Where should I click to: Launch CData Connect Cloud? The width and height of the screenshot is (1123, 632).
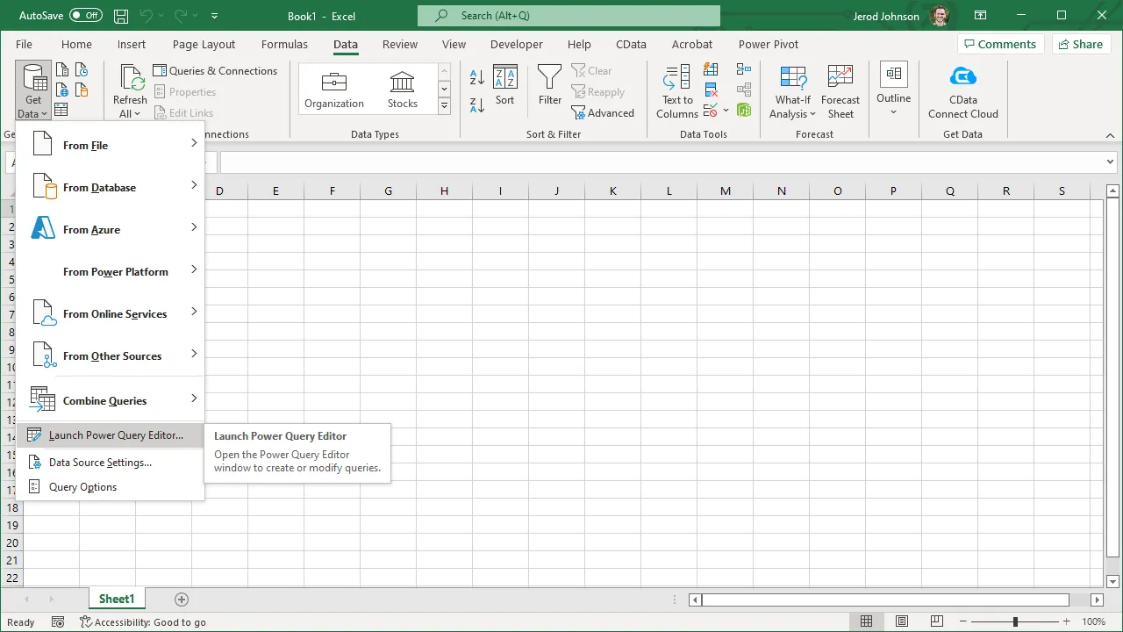963,91
